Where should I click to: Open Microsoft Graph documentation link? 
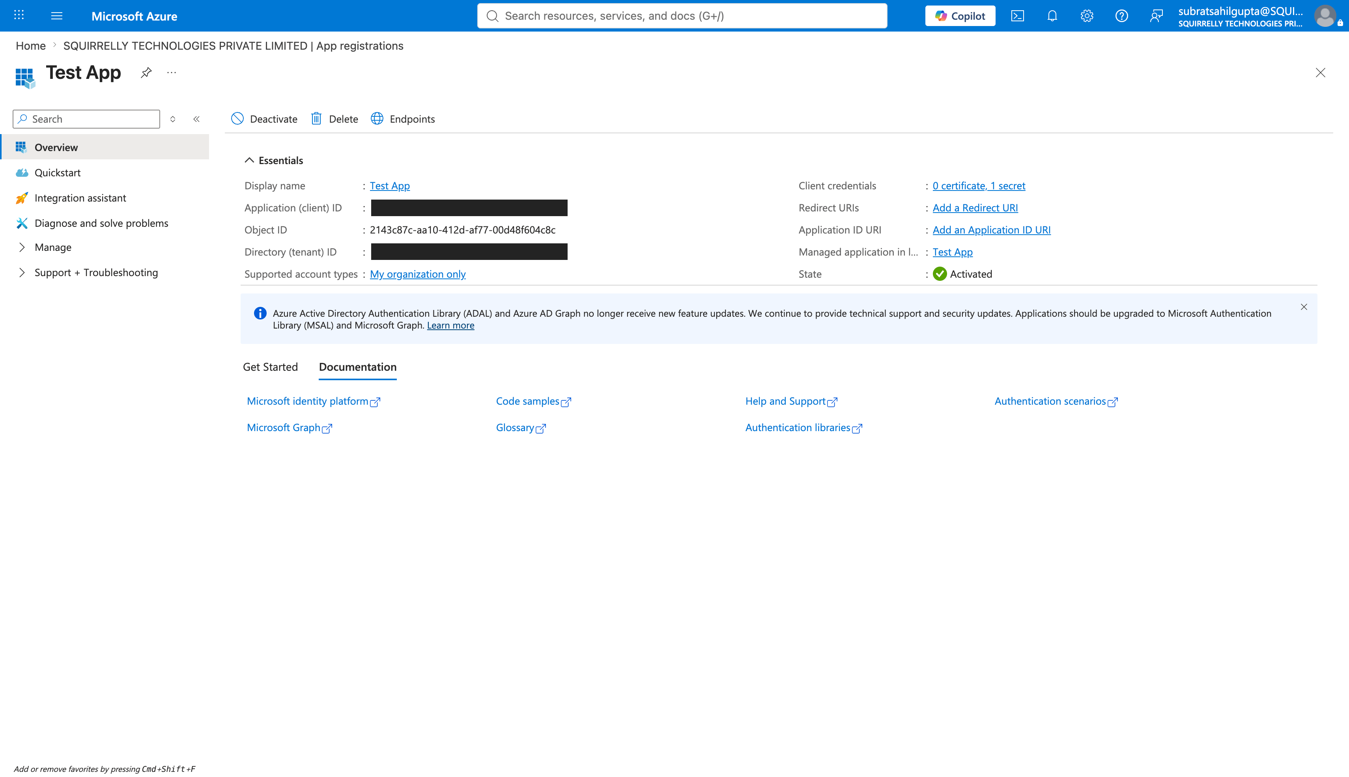(289, 428)
